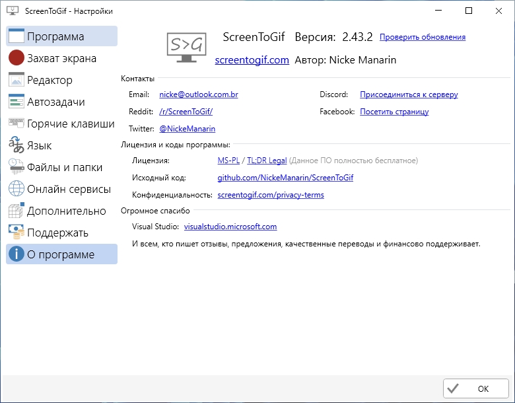This screenshot has height=403, width=515.
Task: Click the S>G monitor logo
Action: point(187,48)
